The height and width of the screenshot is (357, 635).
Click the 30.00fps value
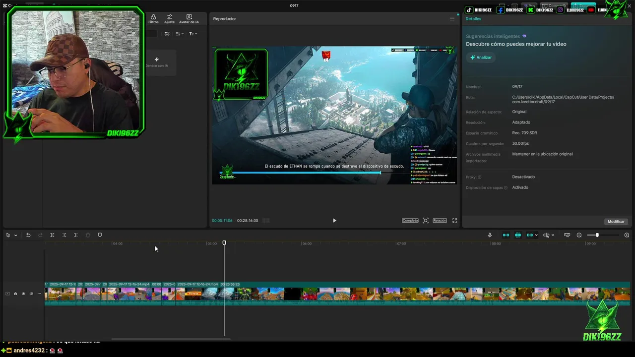coord(520,144)
